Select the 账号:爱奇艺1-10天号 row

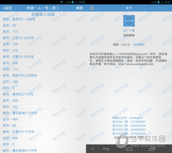pos(19,19)
